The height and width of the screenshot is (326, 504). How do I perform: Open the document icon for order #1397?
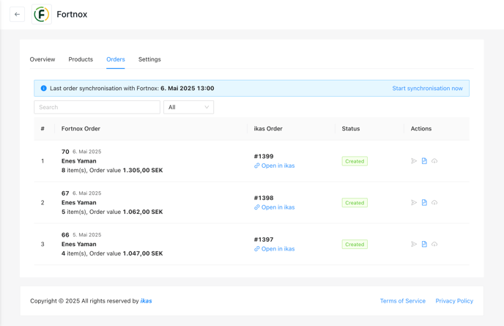point(424,244)
